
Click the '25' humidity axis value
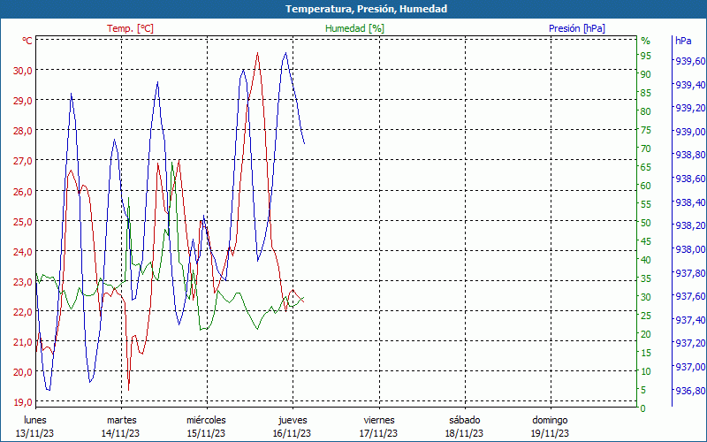point(646,316)
